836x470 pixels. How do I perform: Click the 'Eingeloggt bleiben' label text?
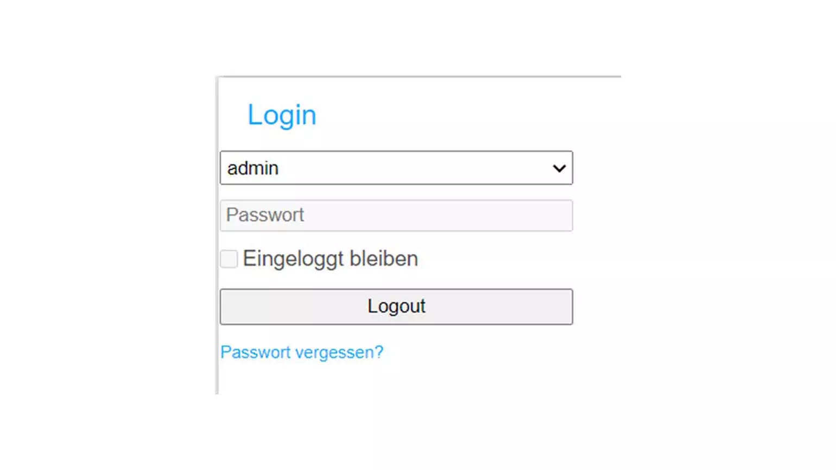click(330, 259)
